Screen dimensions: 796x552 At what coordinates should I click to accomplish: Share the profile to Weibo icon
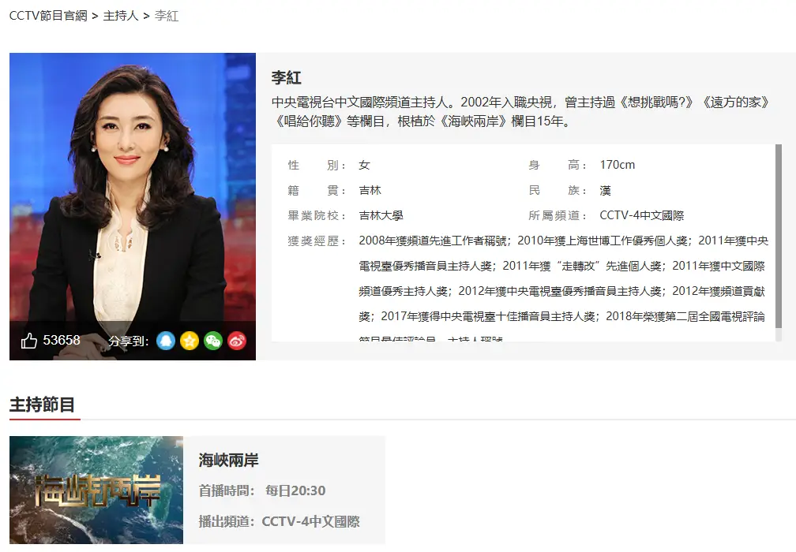point(237,341)
